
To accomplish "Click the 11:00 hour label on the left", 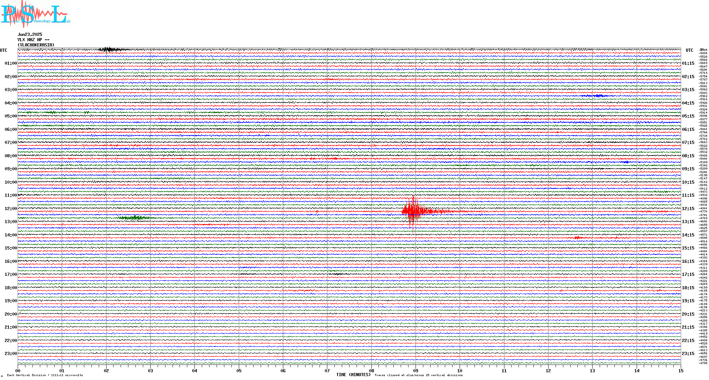I will [11, 195].
